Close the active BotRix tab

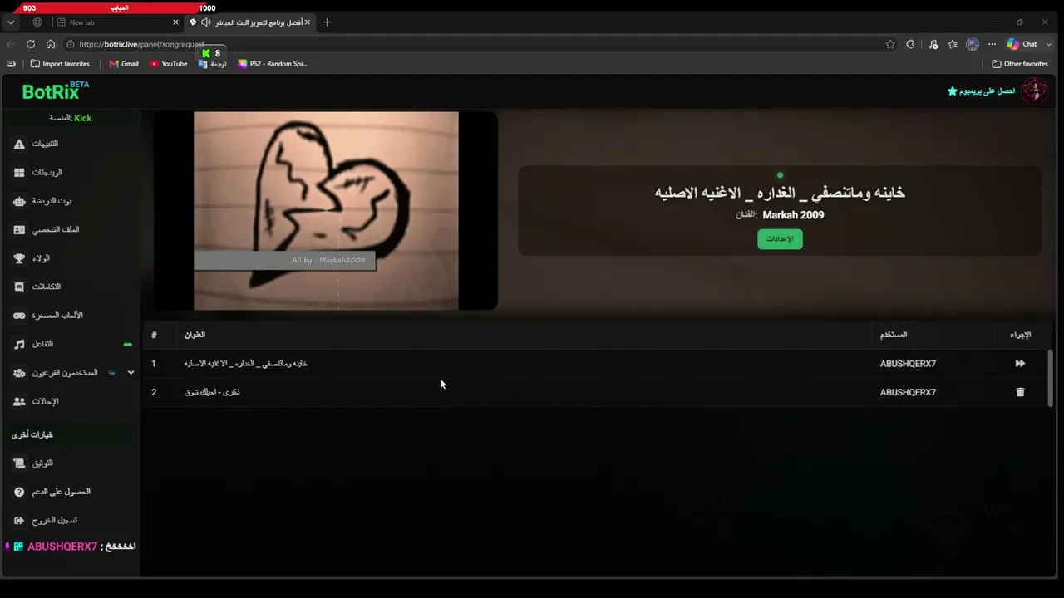(x=307, y=22)
